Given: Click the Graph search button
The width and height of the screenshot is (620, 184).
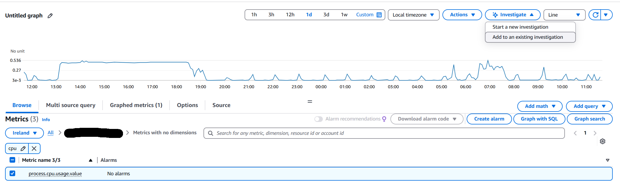Looking at the screenshot, I should (x=590, y=119).
